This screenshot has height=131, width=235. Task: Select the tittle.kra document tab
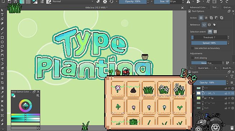(x=96, y=8)
